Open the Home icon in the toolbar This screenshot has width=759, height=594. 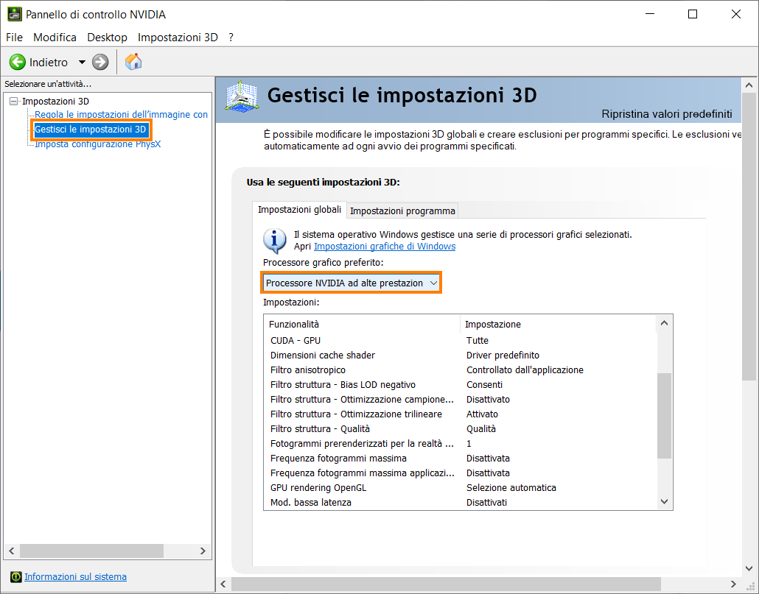click(x=133, y=62)
